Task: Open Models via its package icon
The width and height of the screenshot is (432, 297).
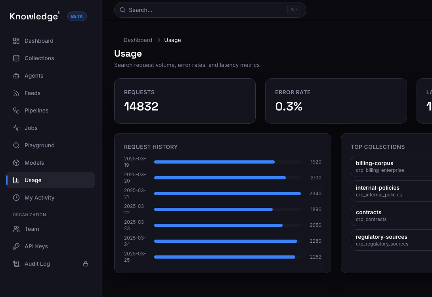Action: [16, 163]
